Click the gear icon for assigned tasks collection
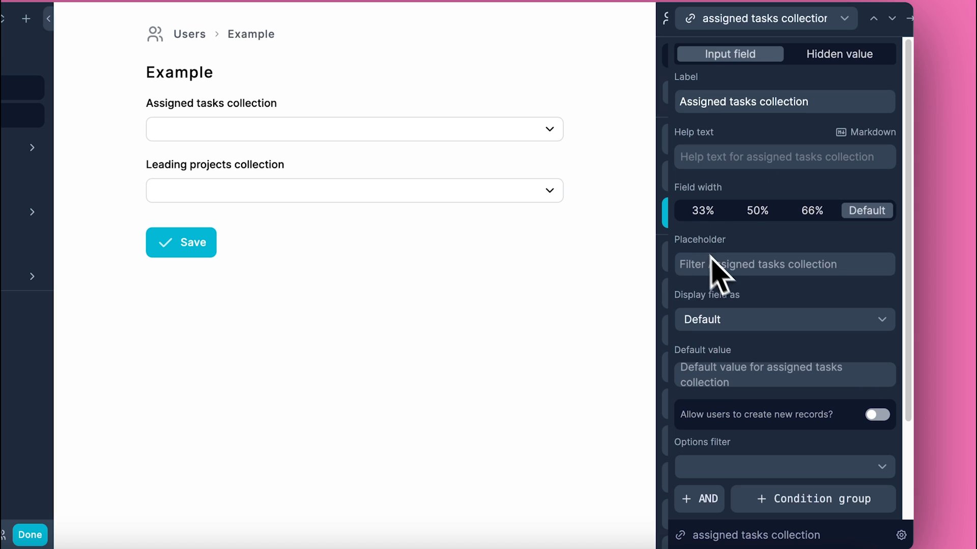The image size is (977, 549). coord(901,535)
